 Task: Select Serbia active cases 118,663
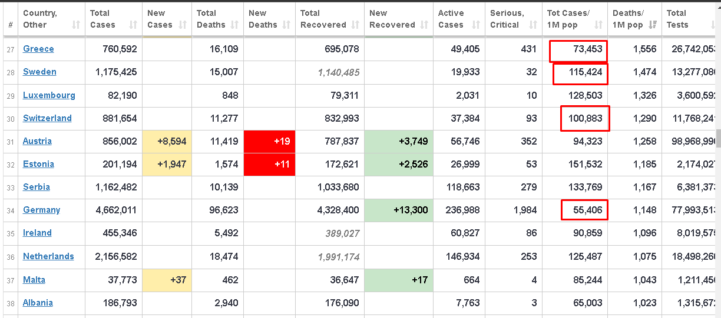coord(463,187)
